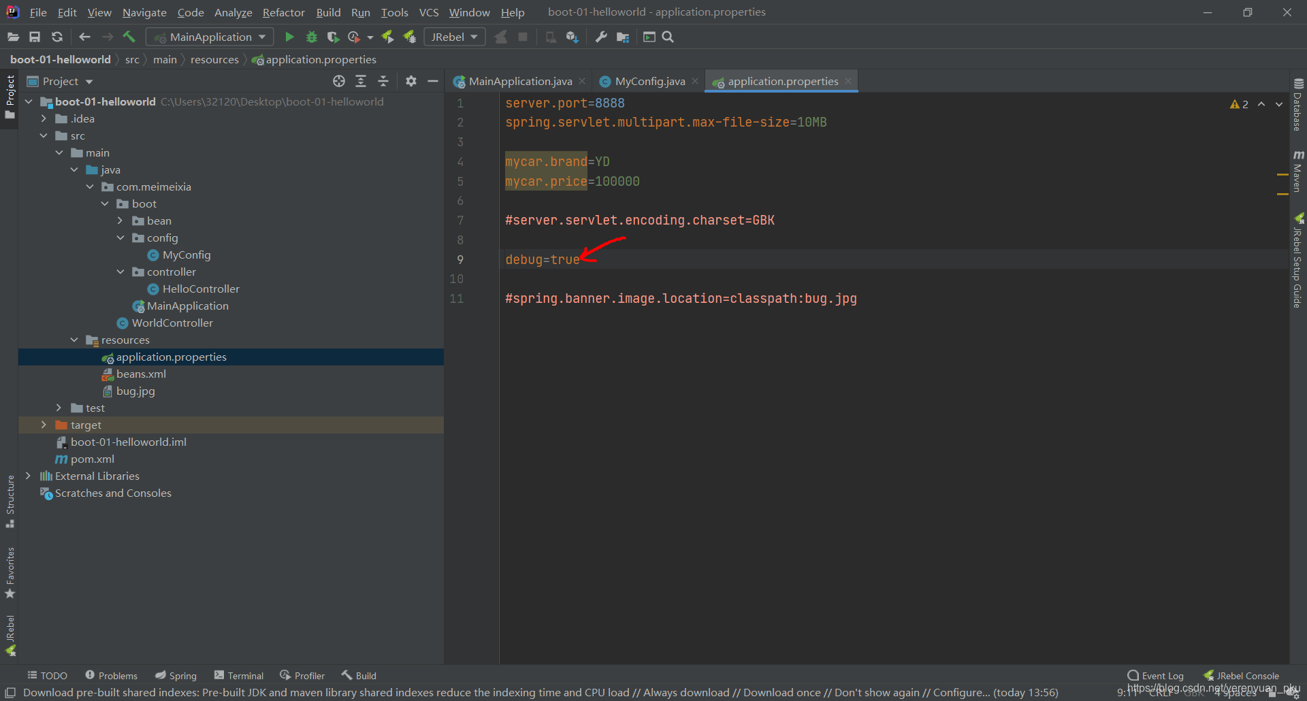Image resolution: width=1307 pixels, height=701 pixels.
Task: Open the Terminal tool window
Action: 239,675
